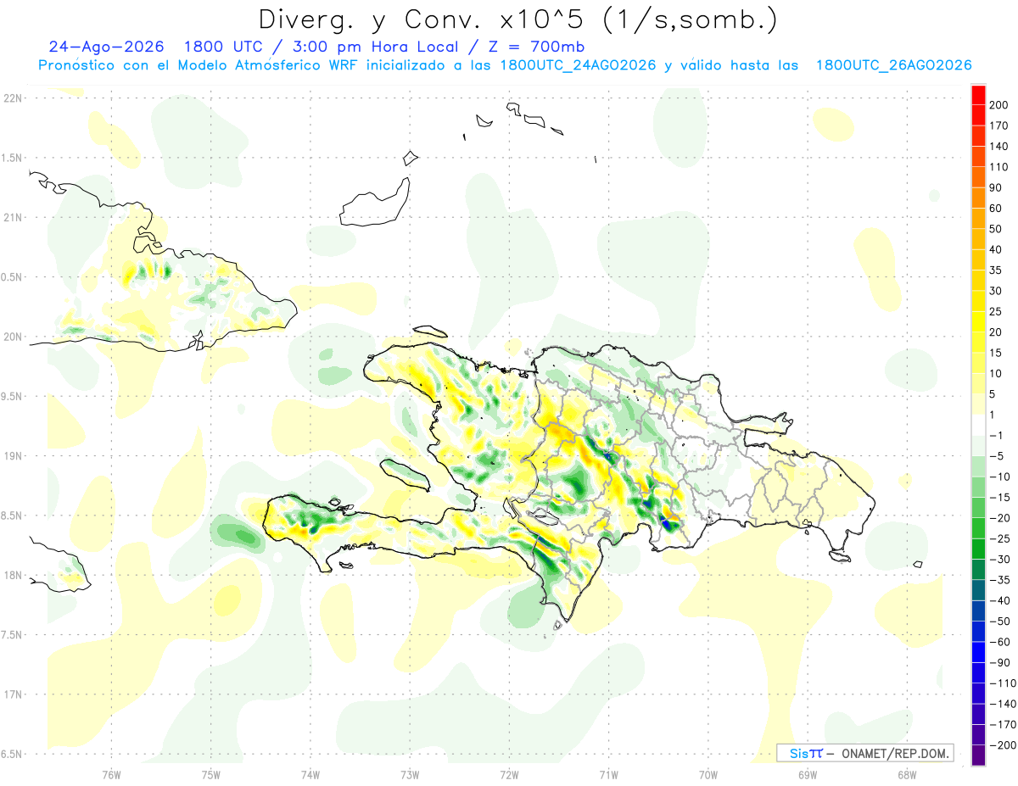The width and height of the screenshot is (1018, 786).
Task: Click the "70W" longitude label
Action: coord(708,773)
